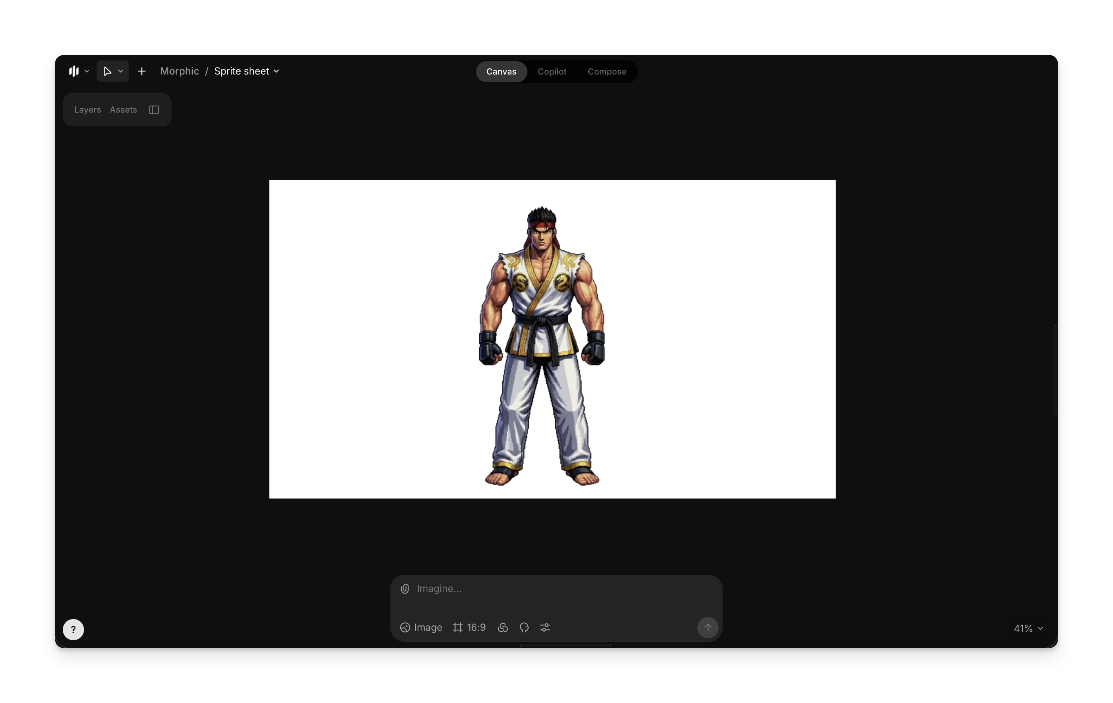Click the plus icon in top bar
This screenshot has height=703, width=1113.
point(142,71)
